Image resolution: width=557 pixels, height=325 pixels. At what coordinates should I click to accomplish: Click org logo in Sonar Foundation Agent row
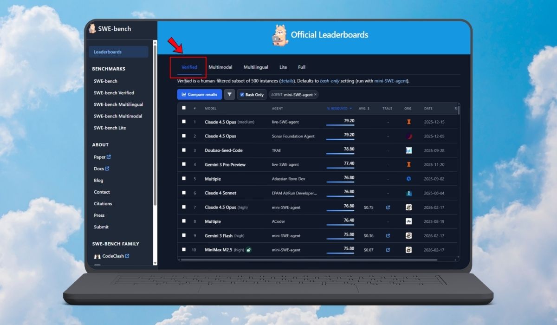point(408,136)
